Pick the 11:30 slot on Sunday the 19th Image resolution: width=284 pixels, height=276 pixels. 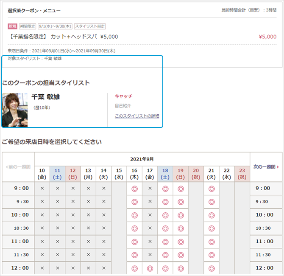coord(181,255)
